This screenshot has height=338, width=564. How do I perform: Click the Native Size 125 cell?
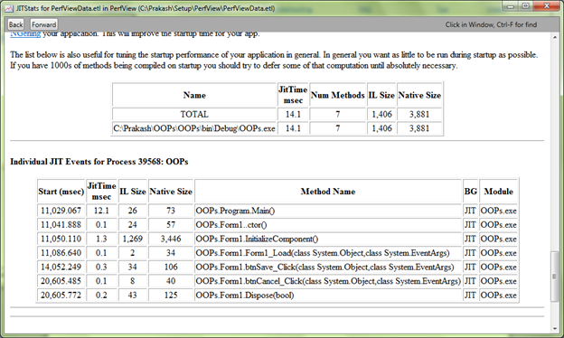tap(171, 296)
